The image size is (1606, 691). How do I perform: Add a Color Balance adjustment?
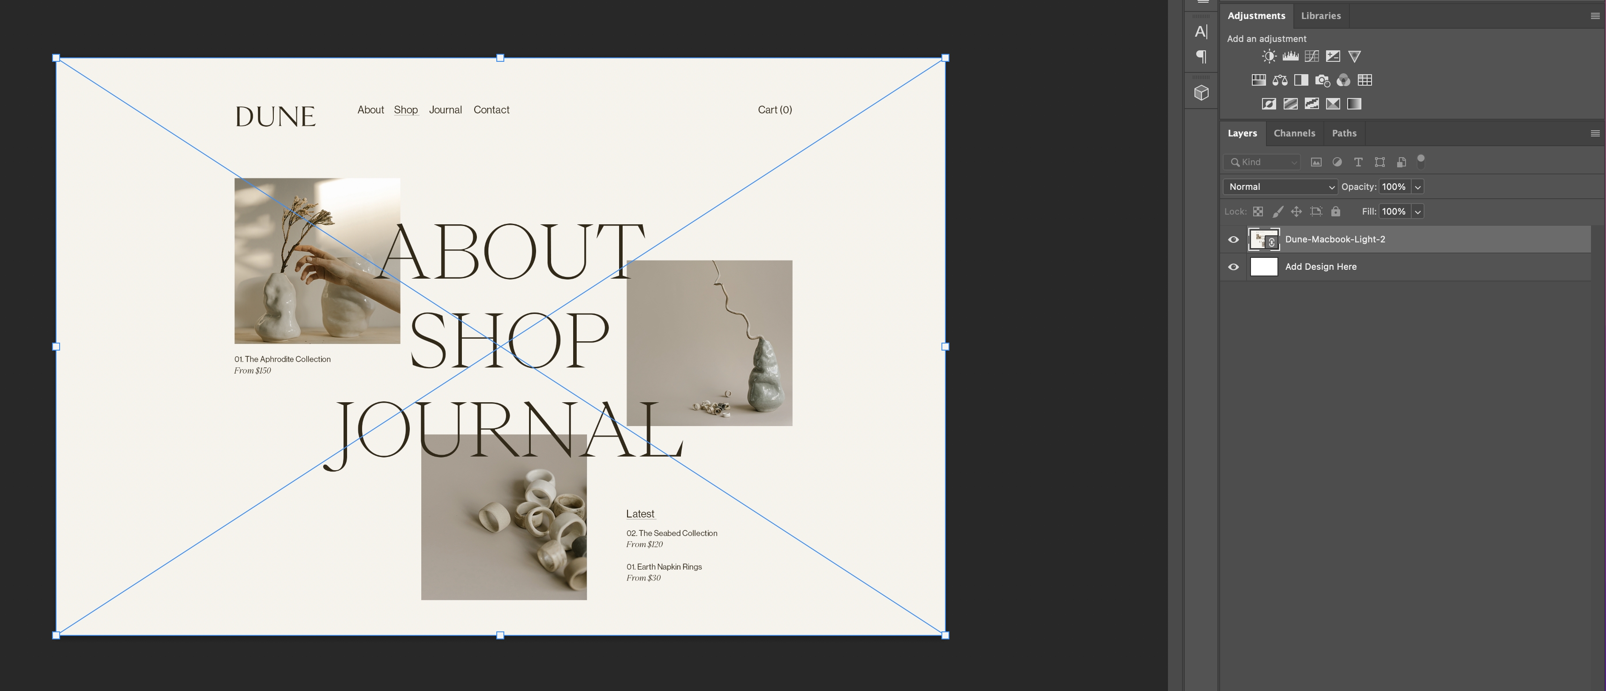point(1279,80)
